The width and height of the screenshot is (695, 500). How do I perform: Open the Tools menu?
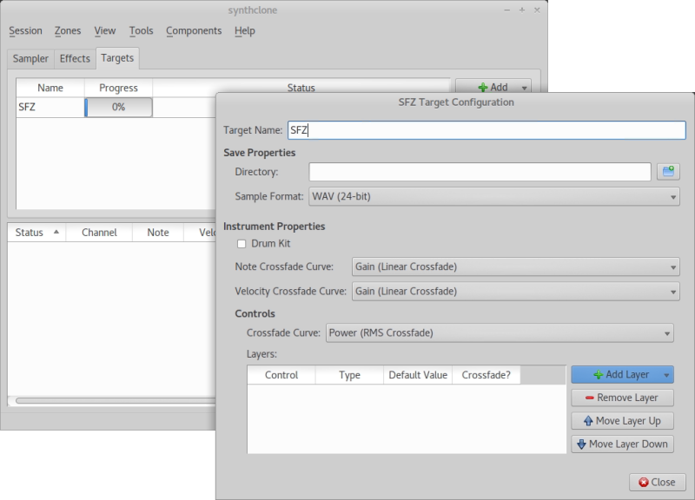coord(142,30)
